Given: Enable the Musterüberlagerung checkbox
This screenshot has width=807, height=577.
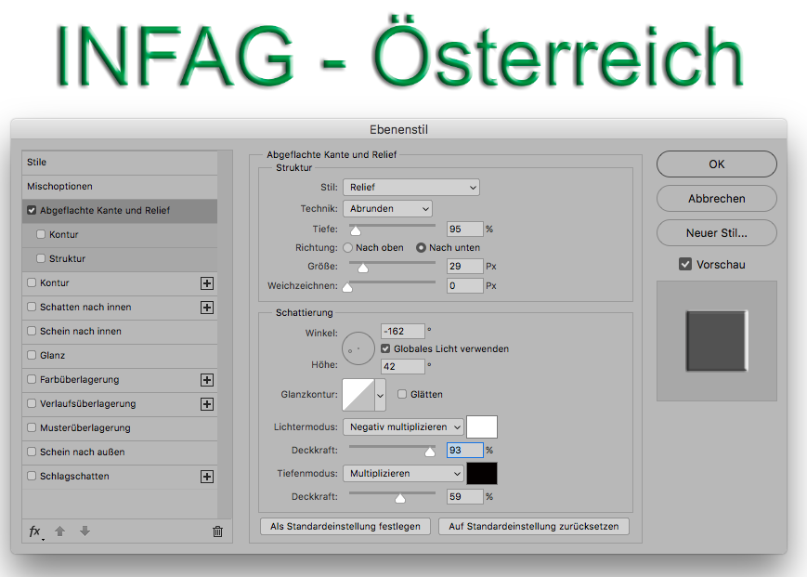Looking at the screenshot, I should coord(32,427).
